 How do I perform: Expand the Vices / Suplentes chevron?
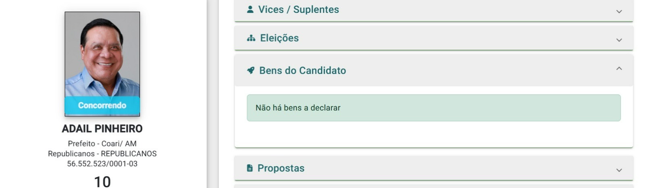pos(619,12)
